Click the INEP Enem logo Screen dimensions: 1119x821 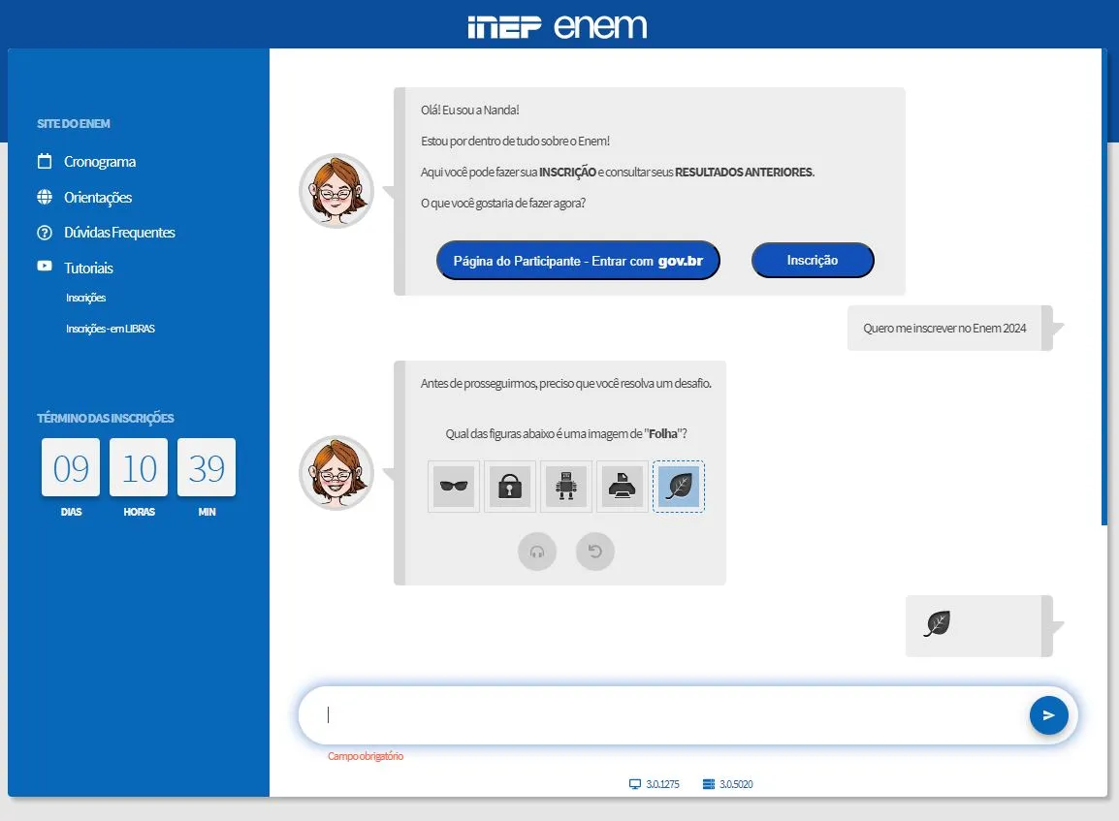pos(558,26)
